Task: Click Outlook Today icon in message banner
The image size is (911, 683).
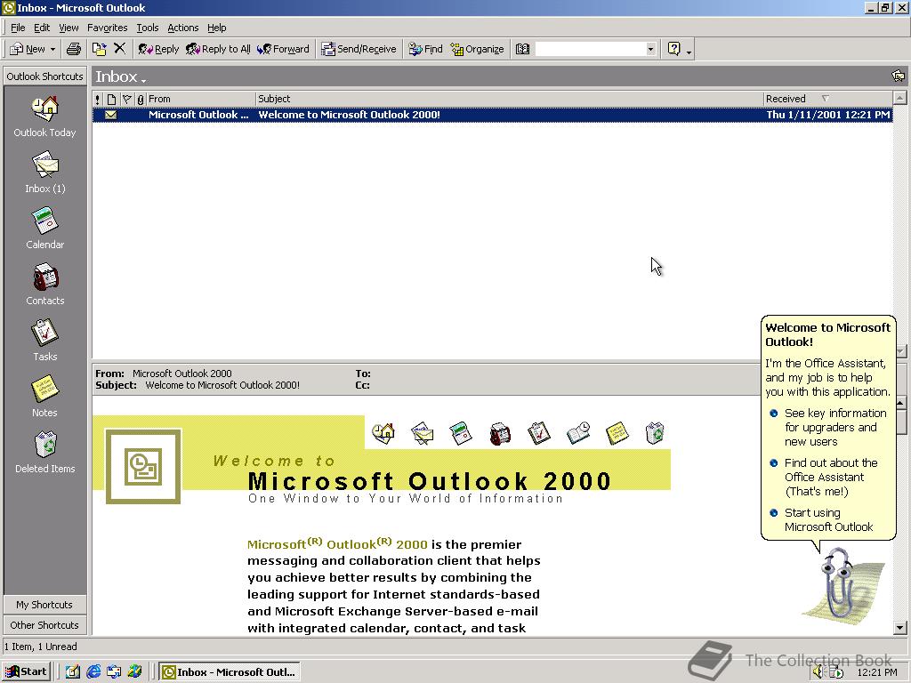Action: point(383,433)
